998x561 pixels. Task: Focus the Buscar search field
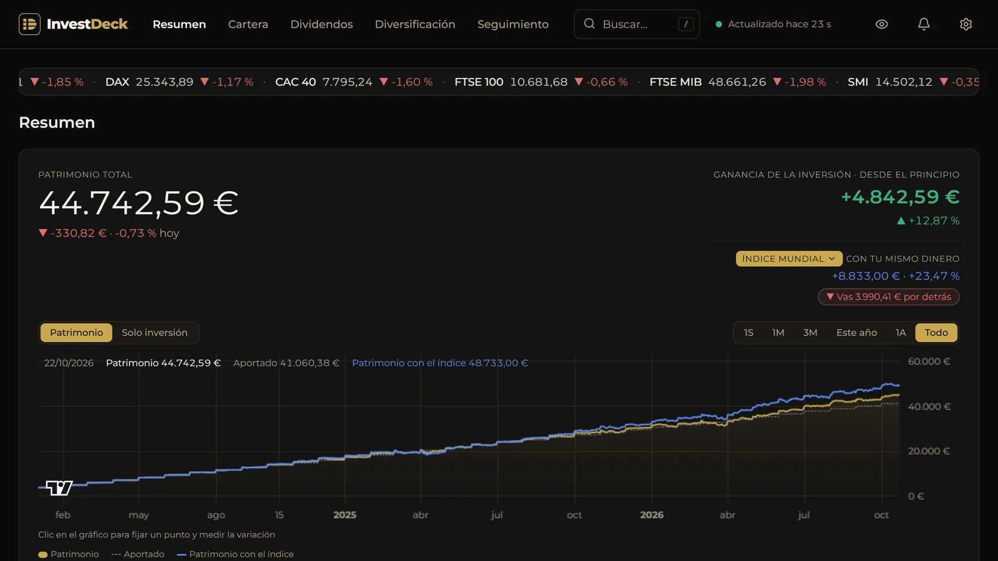pyautogui.click(x=637, y=24)
